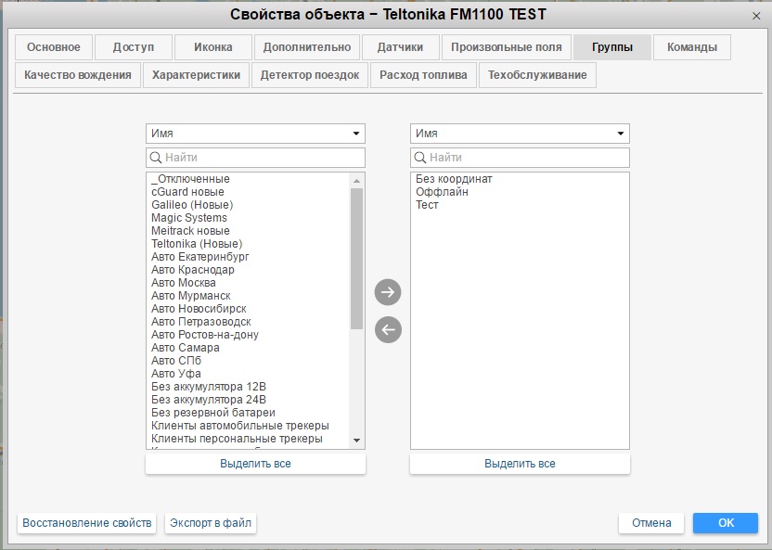Confirm changes with the OK button
The width and height of the screenshot is (772, 550).
point(725,523)
